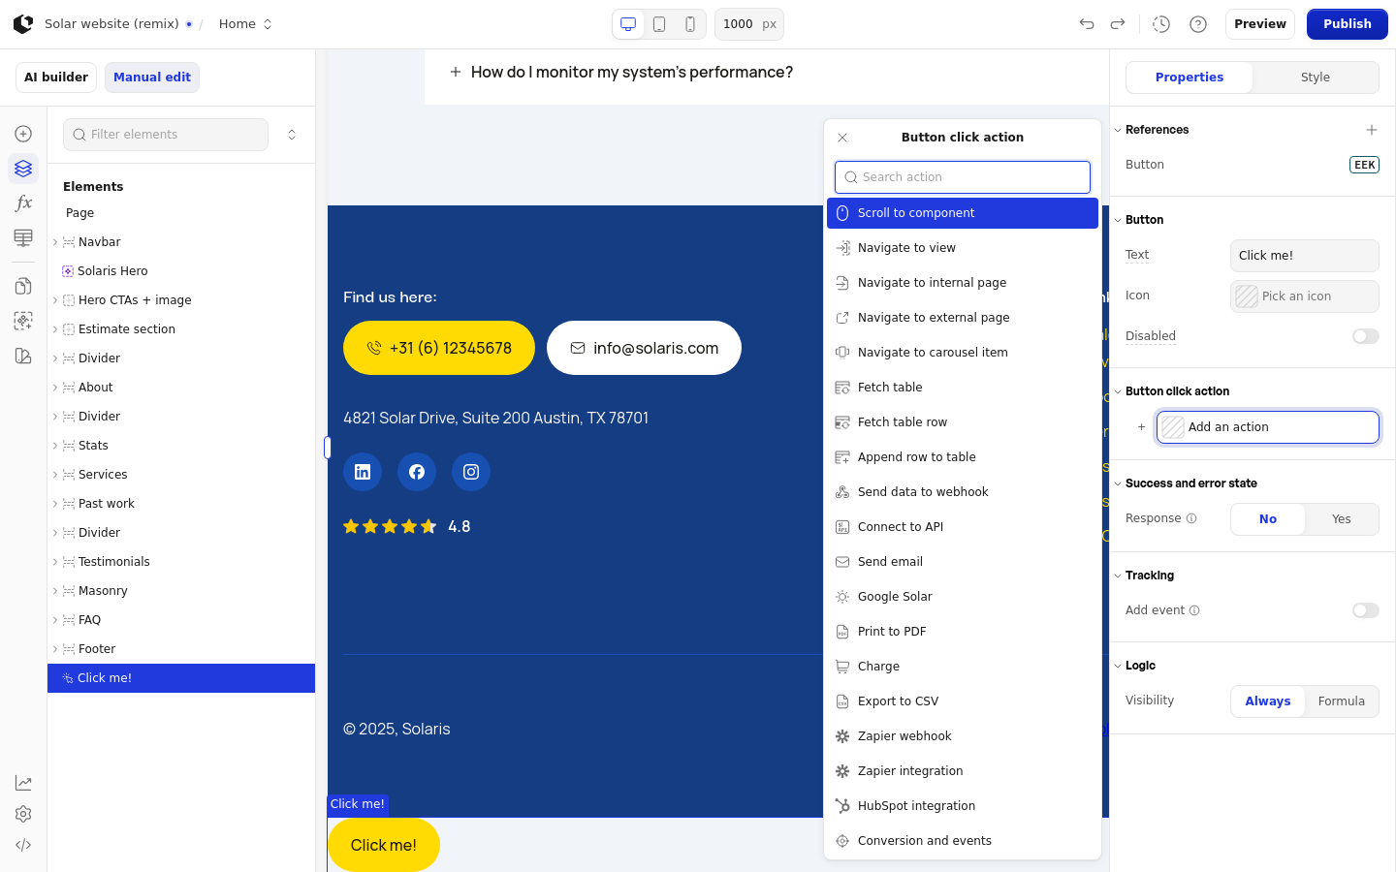The image size is (1396, 872).
Task: Set Visibility to Always
Action: click(1268, 701)
